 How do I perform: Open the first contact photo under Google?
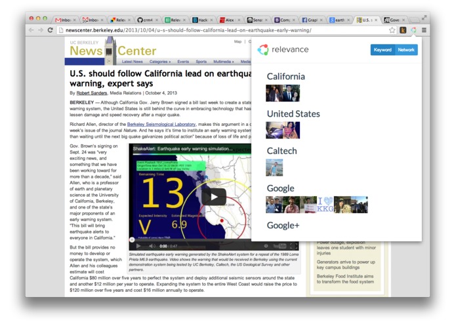pyautogui.click(x=274, y=205)
